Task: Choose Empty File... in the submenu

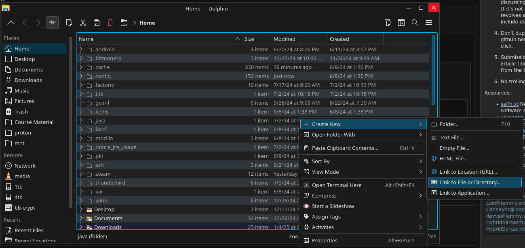Action: point(475,148)
